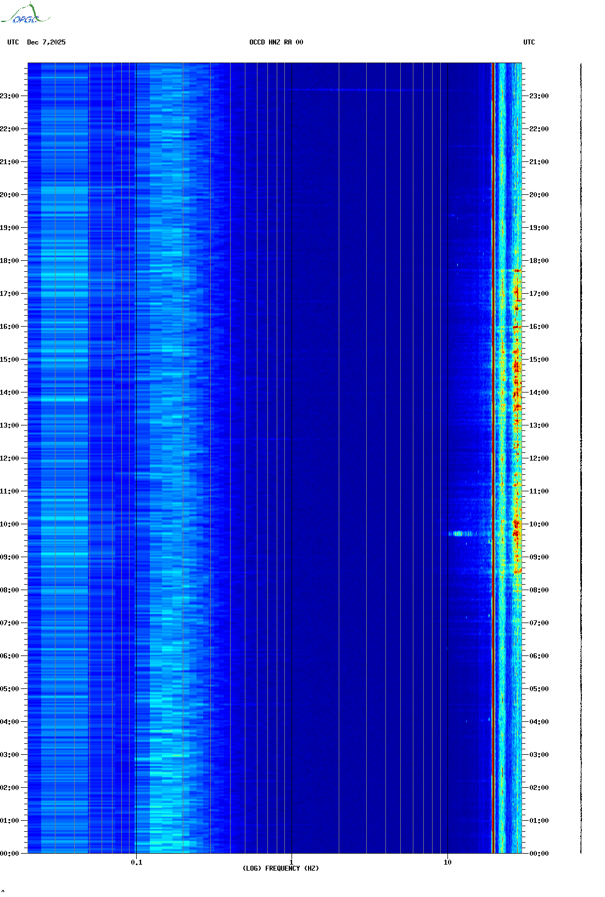The height and width of the screenshot is (897, 605).
Task: Click the 10 Hz frequency axis label
Action: click(x=447, y=862)
